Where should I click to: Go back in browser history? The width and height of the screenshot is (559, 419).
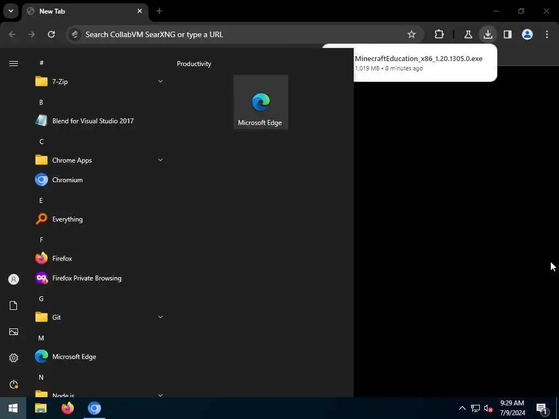click(12, 34)
